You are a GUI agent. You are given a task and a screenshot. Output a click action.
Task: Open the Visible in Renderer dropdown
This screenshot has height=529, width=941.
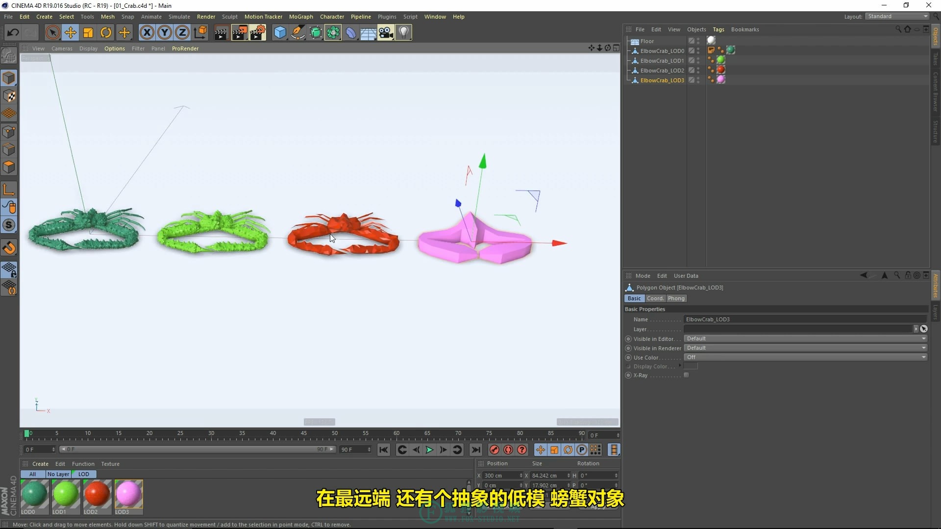[805, 348]
